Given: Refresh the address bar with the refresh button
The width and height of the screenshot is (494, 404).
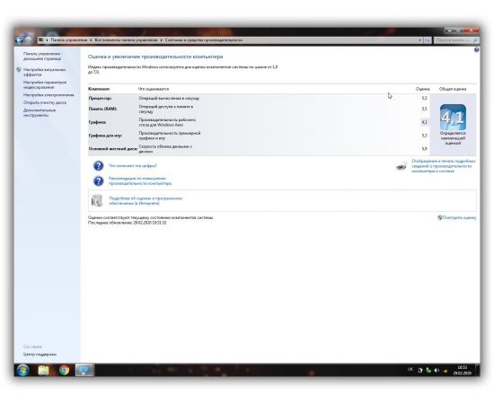Looking at the screenshot, I should (428, 40).
